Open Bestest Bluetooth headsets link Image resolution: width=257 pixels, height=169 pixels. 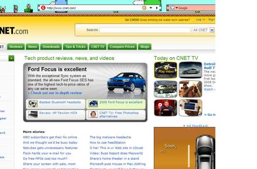tap(60, 102)
